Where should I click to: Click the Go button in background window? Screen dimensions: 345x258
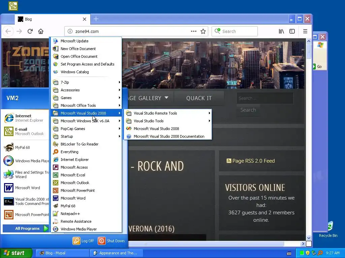tap(317, 67)
